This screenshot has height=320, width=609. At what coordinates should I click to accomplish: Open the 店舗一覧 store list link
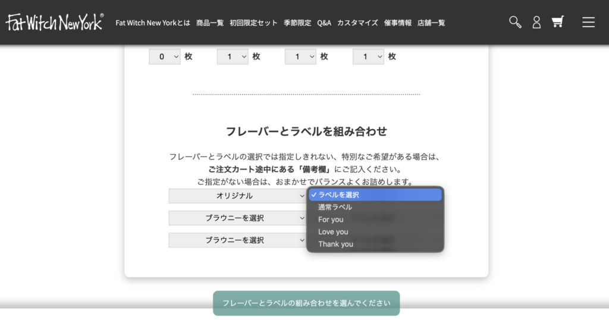431,23
